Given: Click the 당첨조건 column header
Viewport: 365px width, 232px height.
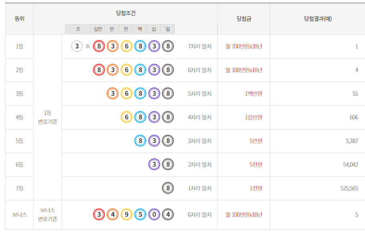Looking at the screenshot, I should (x=126, y=13).
